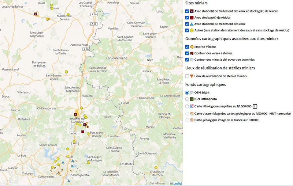Viewport: 293px width, 186px height.
Task: Click the yellow marker above Mailhac-sur-Benaize
Action: tap(68, 14)
